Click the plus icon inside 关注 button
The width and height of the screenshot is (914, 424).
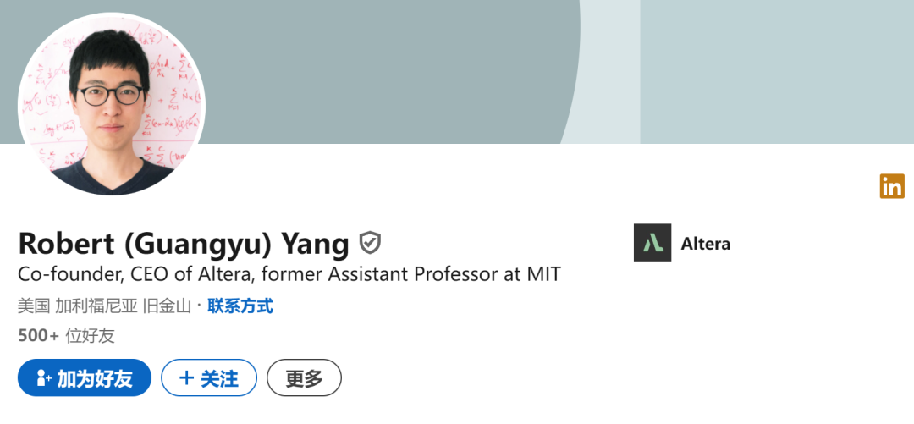[187, 378]
